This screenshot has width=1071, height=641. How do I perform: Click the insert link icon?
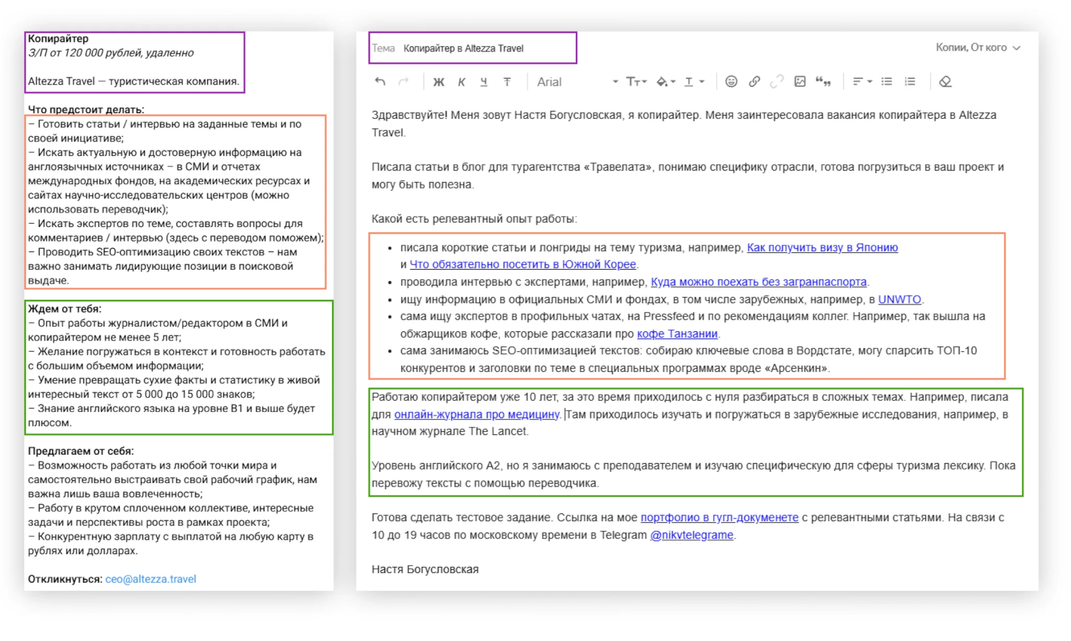tap(754, 81)
